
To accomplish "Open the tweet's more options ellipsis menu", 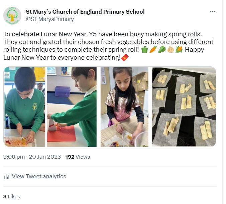I will [x=213, y=12].
